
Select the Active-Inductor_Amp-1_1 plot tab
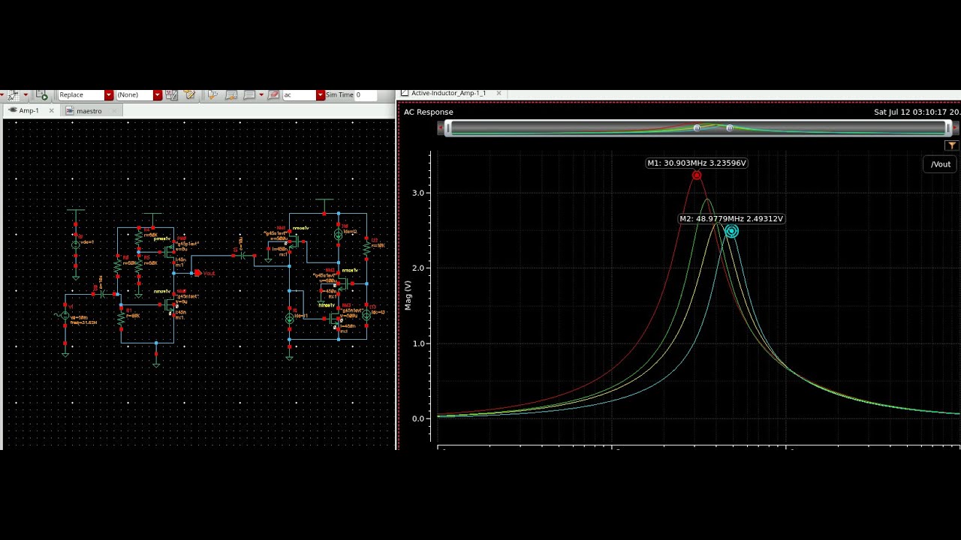[448, 93]
